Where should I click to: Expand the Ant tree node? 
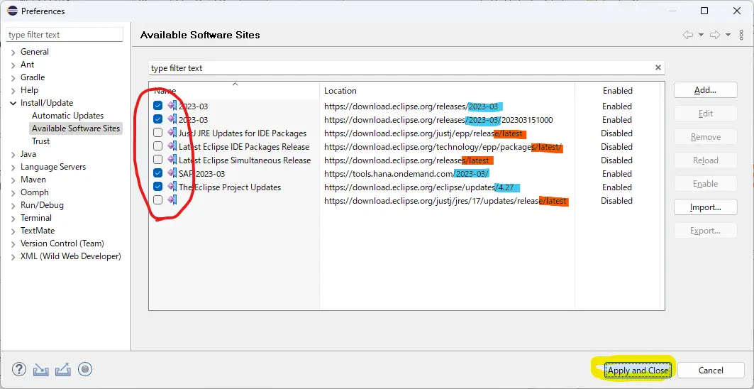tap(13, 65)
